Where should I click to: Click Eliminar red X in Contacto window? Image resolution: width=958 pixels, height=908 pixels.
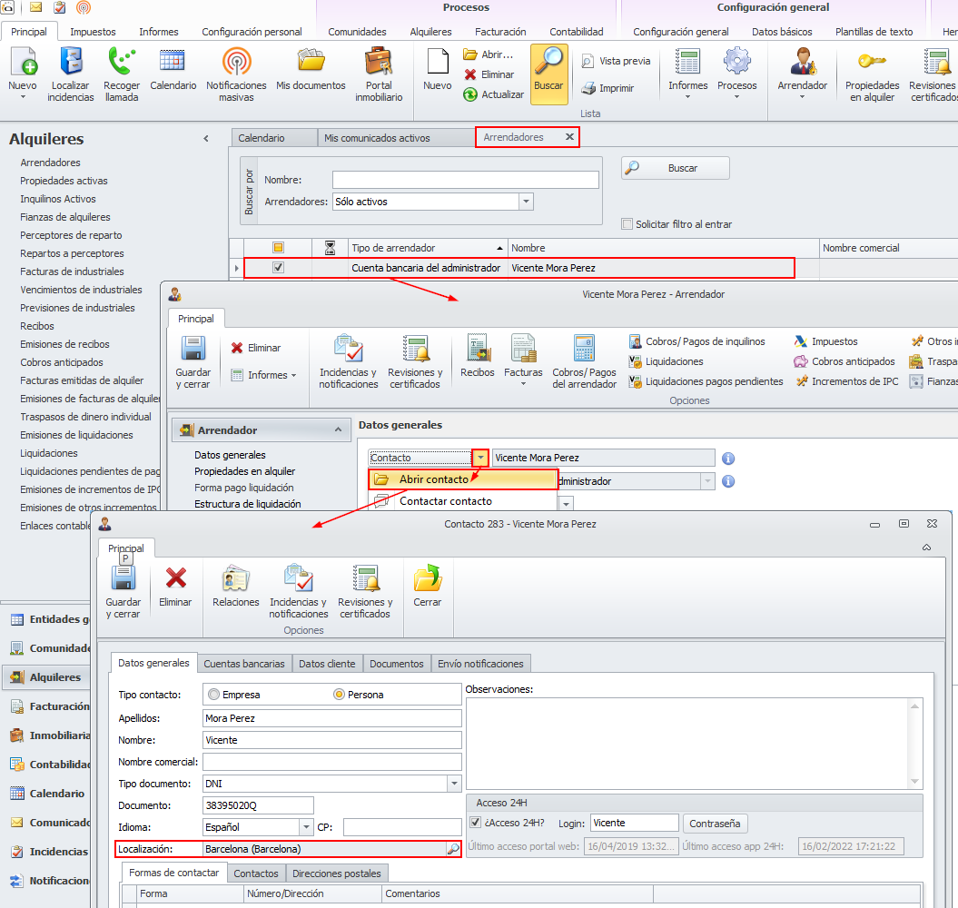click(x=175, y=586)
